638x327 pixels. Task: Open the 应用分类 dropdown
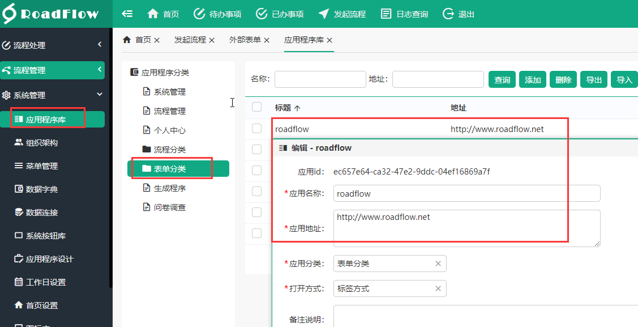pos(390,264)
